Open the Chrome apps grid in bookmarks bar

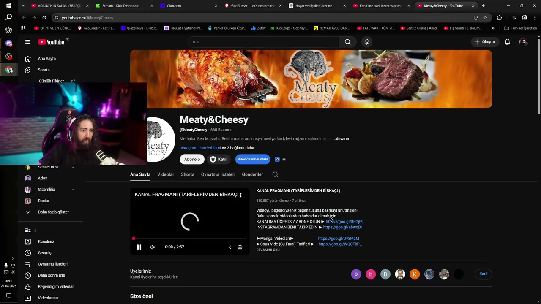[23, 28]
